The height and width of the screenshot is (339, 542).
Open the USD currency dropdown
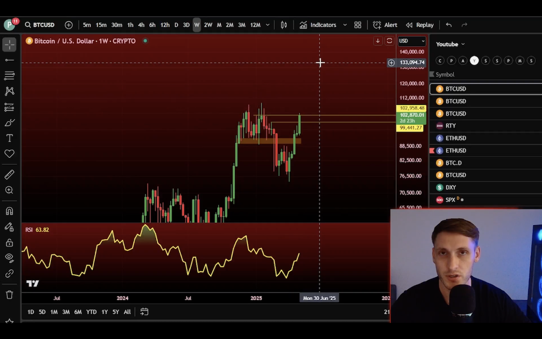(411, 41)
